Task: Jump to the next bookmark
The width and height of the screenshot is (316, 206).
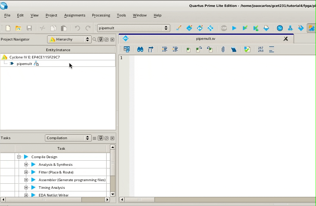Action: click(199, 49)
